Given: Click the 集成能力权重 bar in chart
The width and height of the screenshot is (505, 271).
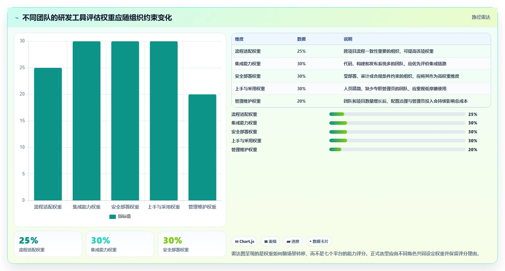Looking at the screenshot, I should [x=87, y=121].
